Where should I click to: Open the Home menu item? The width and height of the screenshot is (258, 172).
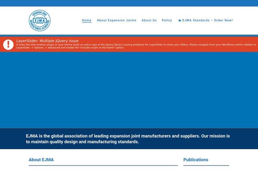point(87,20)
